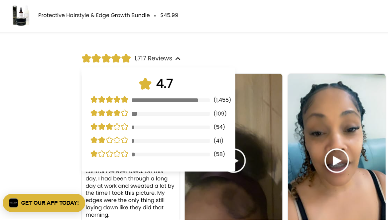The width and height of the screenshot is (388, 220).
Task: Select the (58) review count
Action: tap(219, 154)
